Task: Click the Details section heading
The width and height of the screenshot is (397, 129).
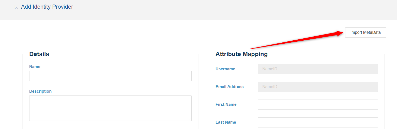Action: pyautogui.click(x=39, y=54)
